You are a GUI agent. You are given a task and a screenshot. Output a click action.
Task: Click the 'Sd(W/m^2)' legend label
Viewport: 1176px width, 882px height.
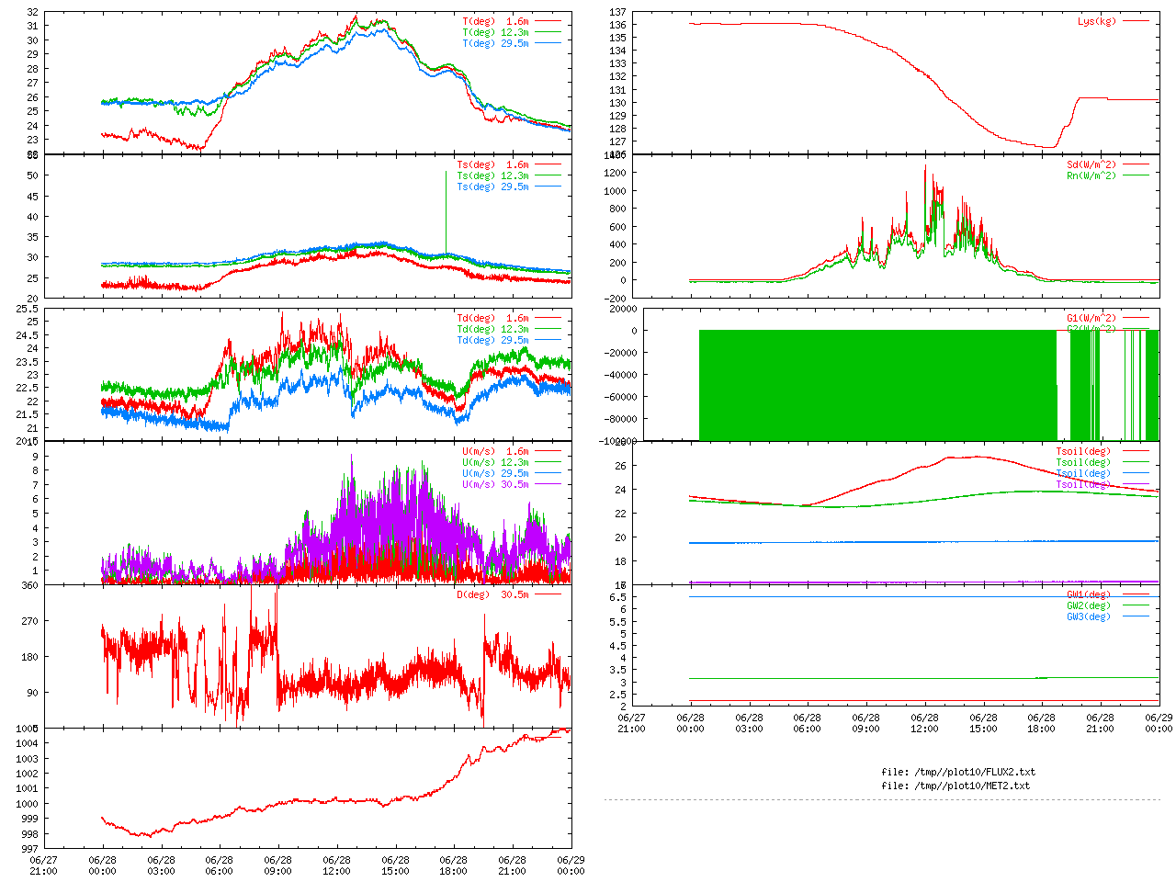pyautogui.click(x=1091, y=164)
